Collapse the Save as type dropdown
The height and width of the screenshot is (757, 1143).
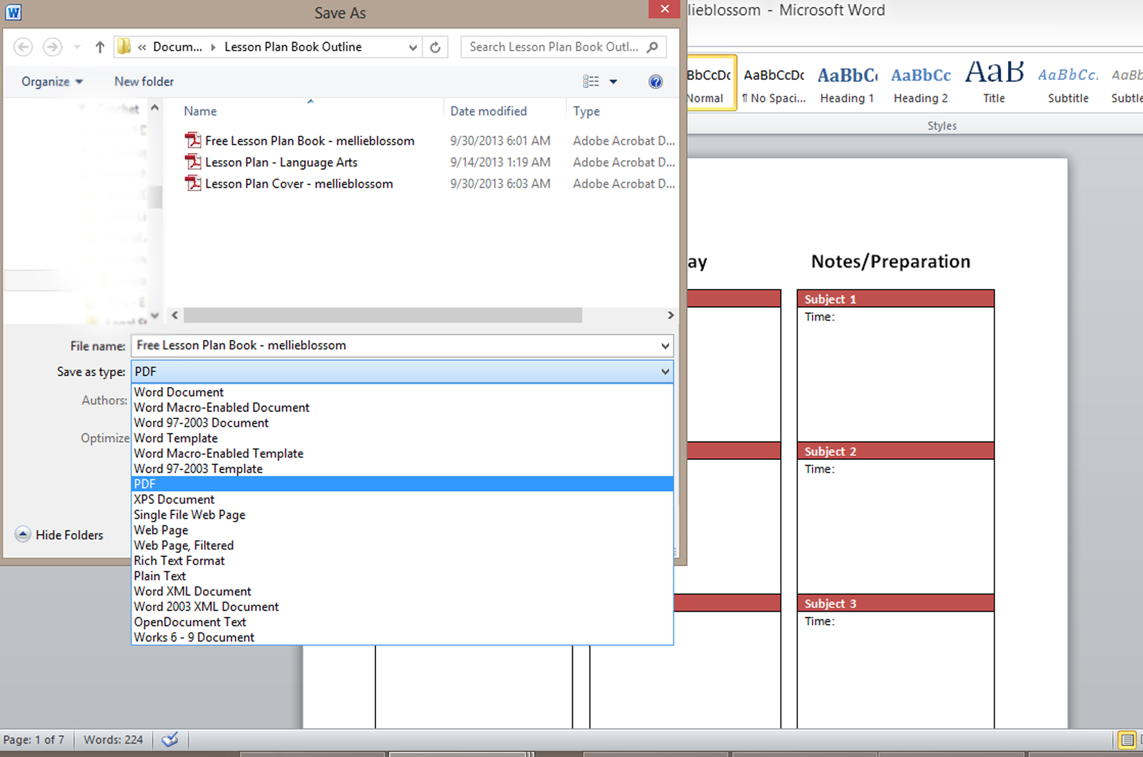click(x=665, y=372)
